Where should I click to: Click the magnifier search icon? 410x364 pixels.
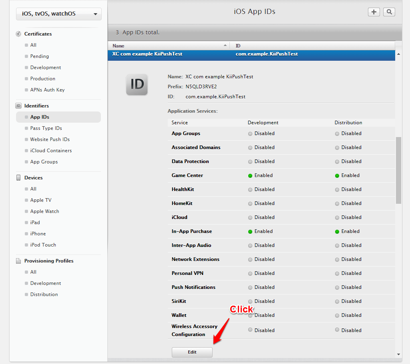pos(389,12)
